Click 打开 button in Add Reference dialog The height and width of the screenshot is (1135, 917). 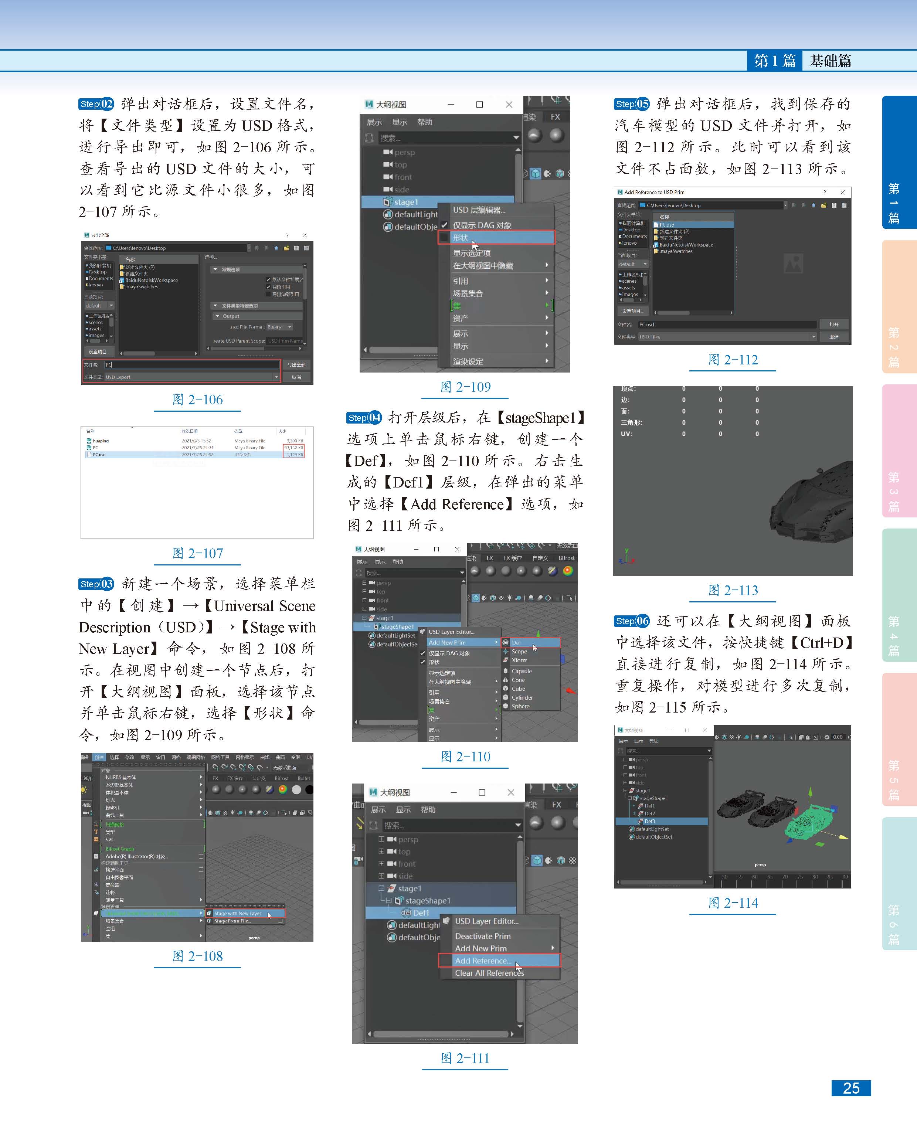pos(833,324)
